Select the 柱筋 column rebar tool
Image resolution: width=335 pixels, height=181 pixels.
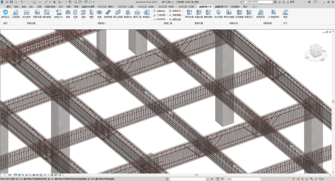pyautogui.click(x=75, y=14)
